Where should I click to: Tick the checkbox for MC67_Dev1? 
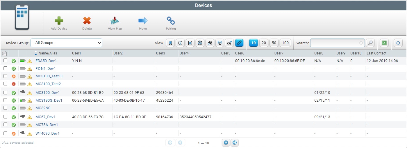(5, 117)
